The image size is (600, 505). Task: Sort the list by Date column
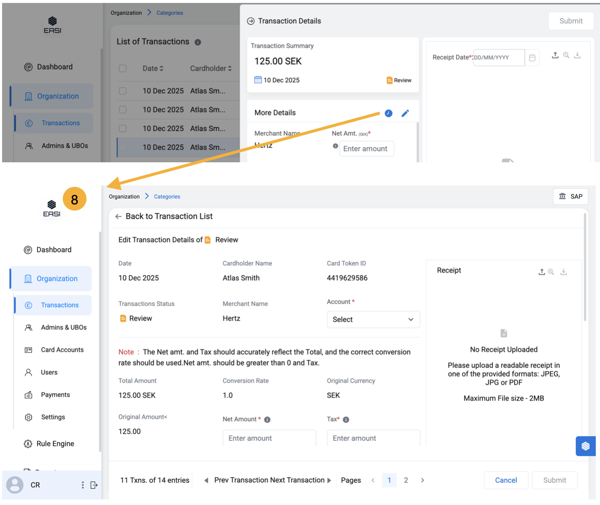pyautogui.click(x=153, y=68)
